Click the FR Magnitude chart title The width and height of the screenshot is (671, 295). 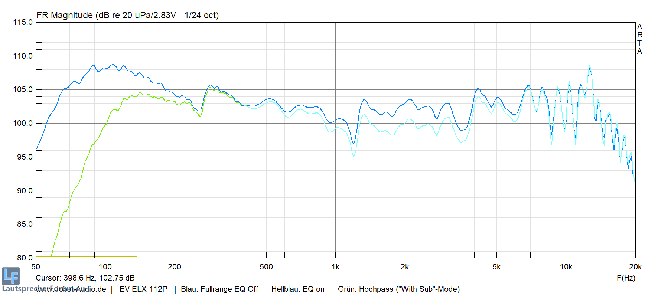(127, 15)
